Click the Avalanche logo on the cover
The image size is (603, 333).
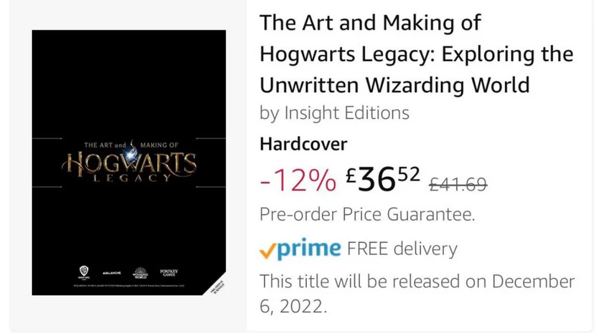(x=111, y=273)
